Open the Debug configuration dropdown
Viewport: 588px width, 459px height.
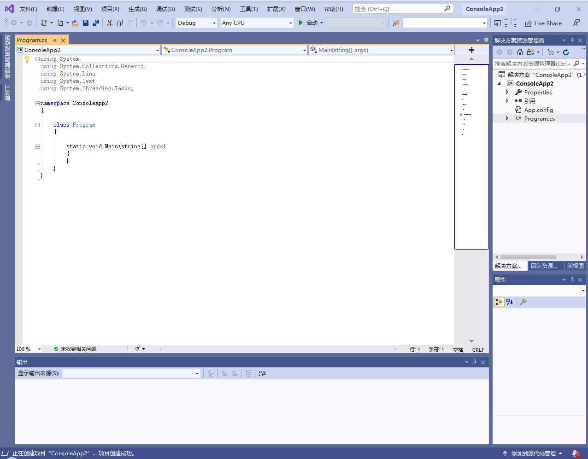click(x=197, y=23)
